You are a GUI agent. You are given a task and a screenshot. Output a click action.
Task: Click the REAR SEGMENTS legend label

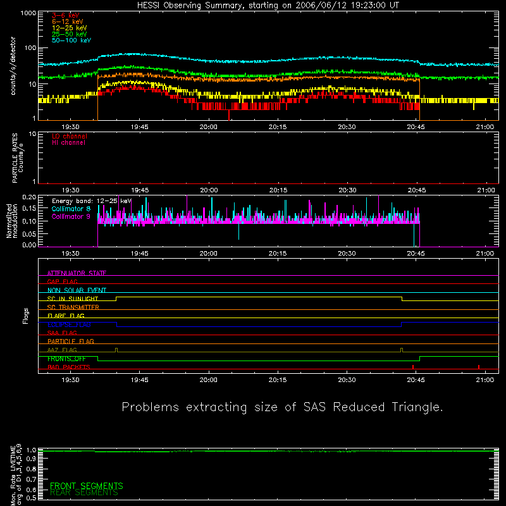click(x=84, y=493)
